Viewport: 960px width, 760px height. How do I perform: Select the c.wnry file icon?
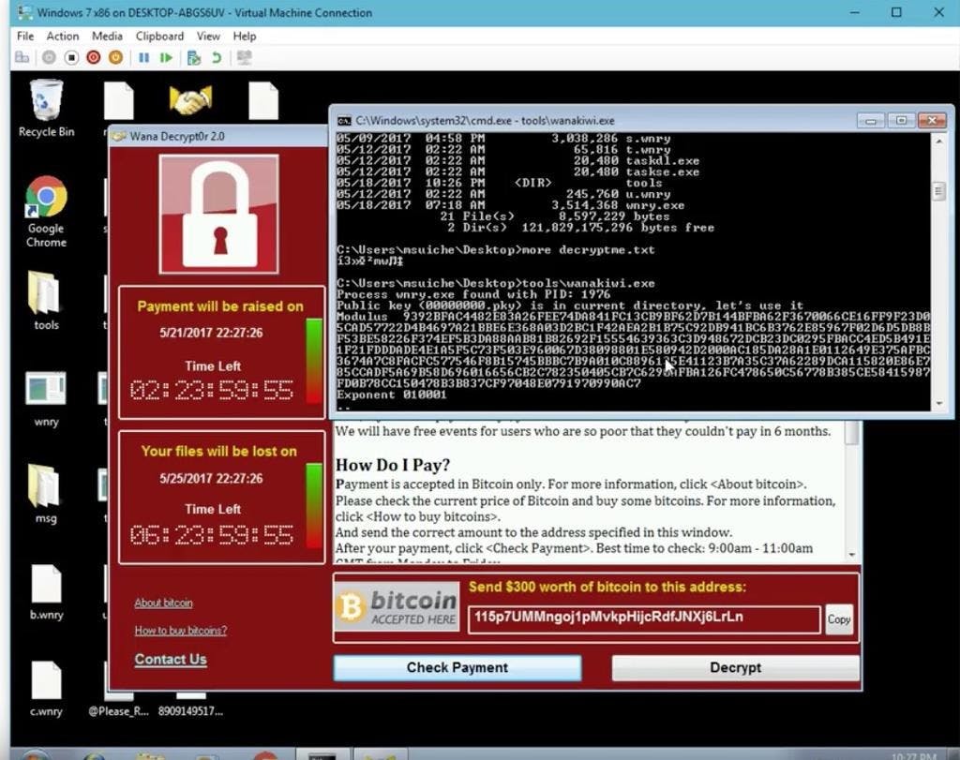click(x=46, y=689)
